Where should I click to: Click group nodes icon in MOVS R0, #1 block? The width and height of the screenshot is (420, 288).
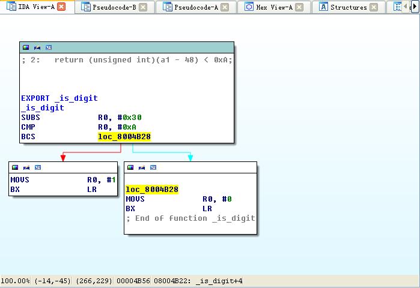[x=26, y=167]
